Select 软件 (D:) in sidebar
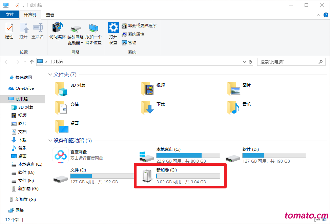 coord(23,172)
